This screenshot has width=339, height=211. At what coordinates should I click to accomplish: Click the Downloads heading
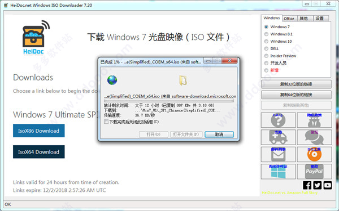coord(33,78)
